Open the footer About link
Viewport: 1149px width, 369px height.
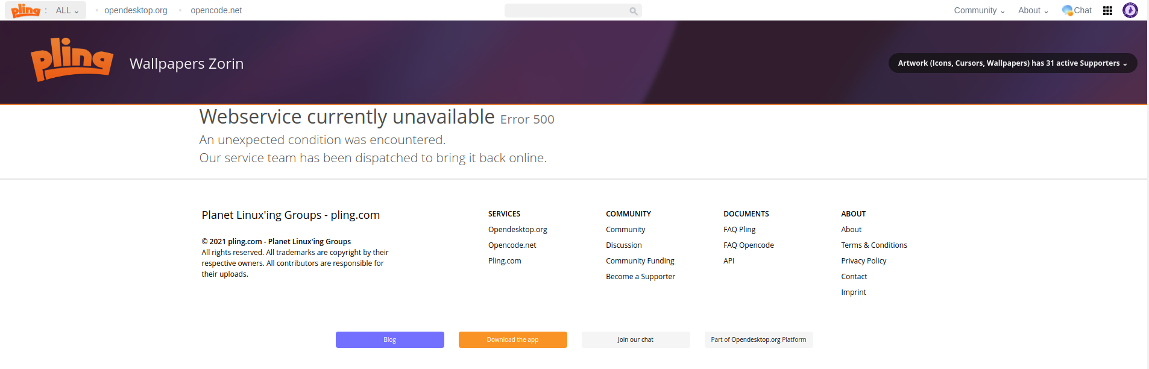(x=851, y=229)
